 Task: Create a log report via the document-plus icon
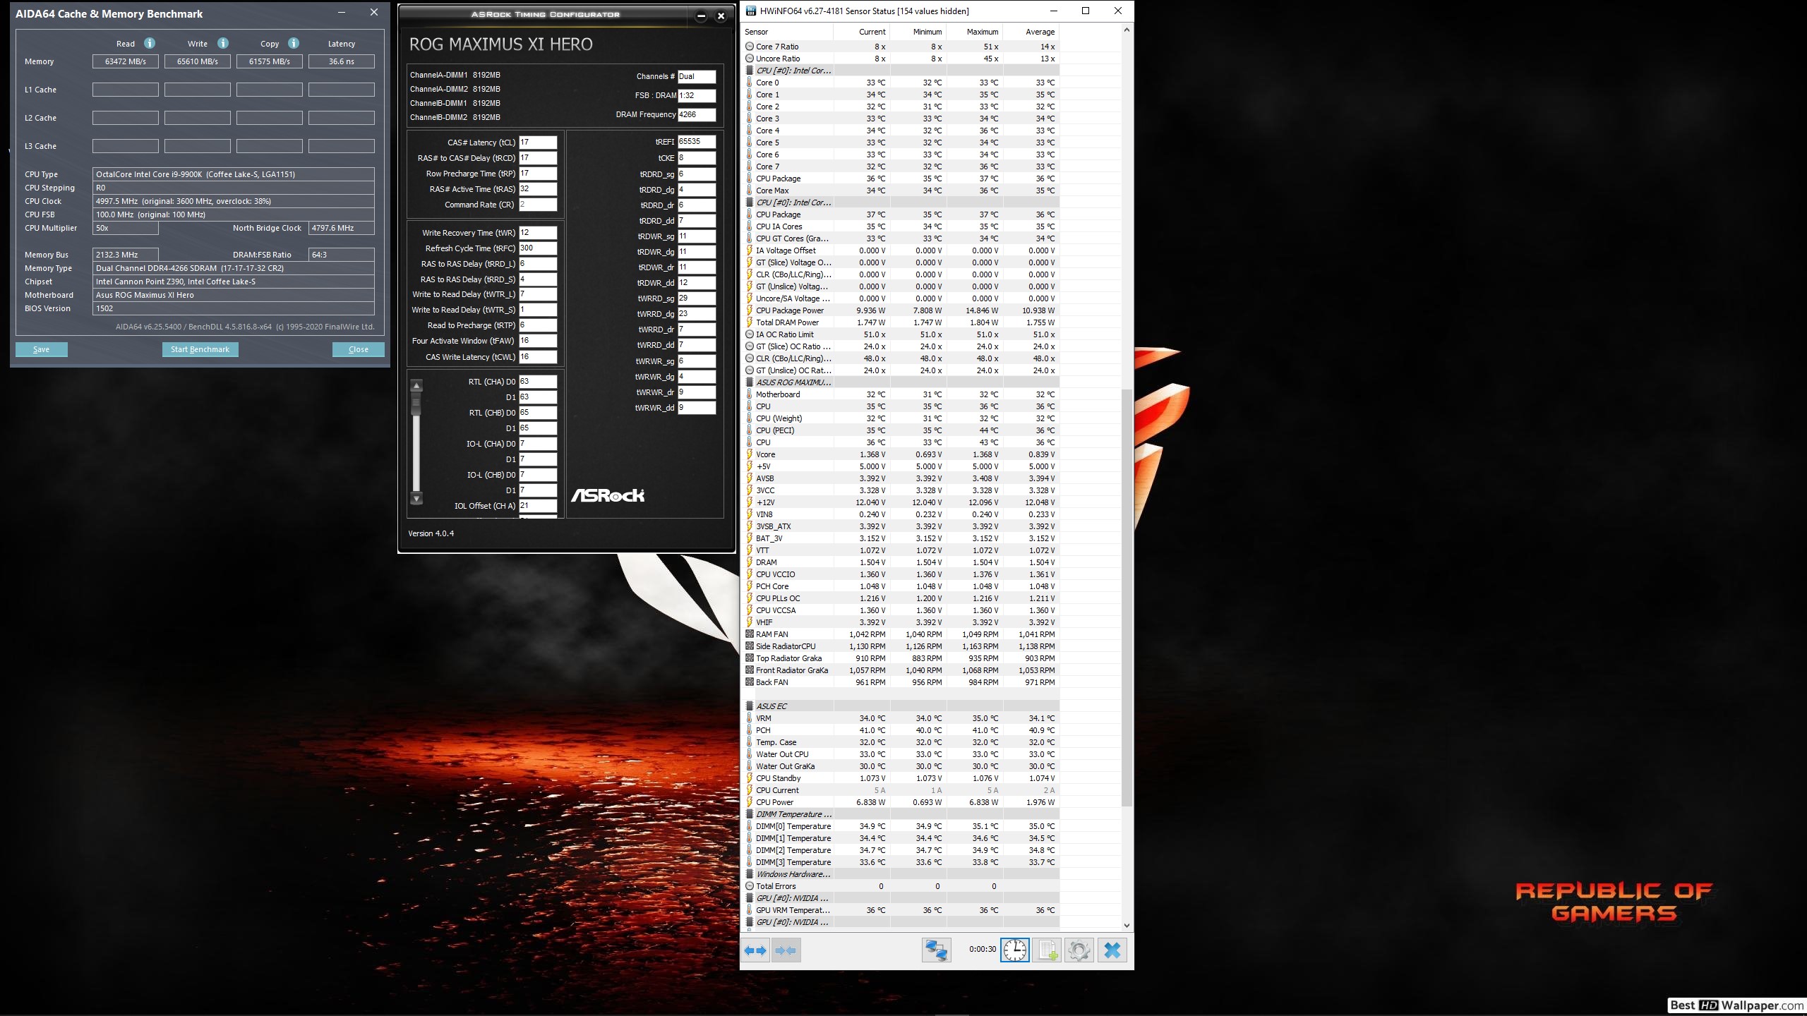coord(1048,950)
